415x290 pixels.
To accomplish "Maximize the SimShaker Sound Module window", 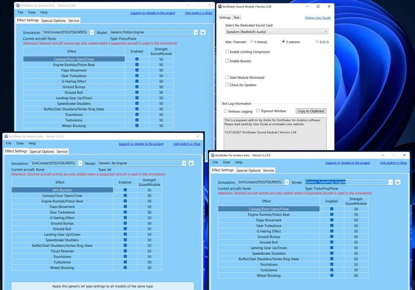I will 318,7.
